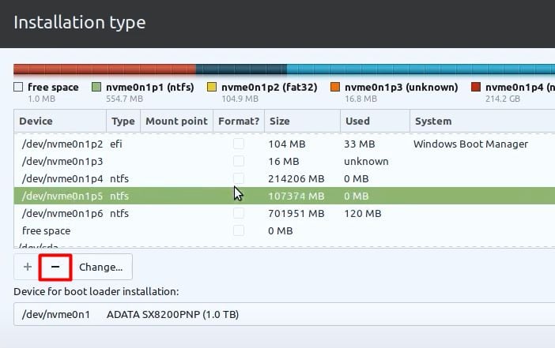Click the yellow nvme0n1p2 fat32 legend swatch
This screenshot has height=348, width=555.
[x=211, y=88]
